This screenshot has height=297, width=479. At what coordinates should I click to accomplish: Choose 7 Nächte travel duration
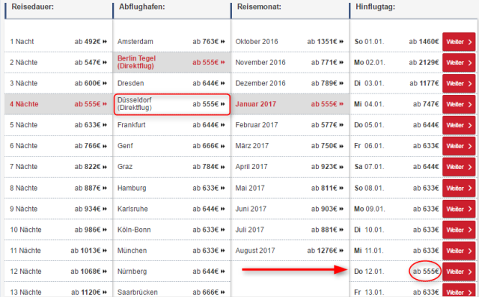tap(58, 167)
